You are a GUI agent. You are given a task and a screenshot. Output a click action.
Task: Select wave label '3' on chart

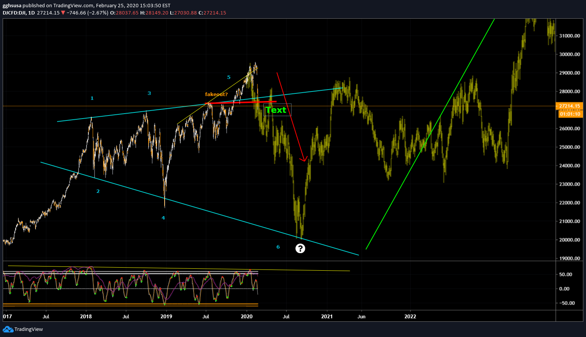click(x=149, y=93)
